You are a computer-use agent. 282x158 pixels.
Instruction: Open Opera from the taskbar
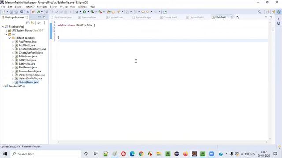point(123,154)
